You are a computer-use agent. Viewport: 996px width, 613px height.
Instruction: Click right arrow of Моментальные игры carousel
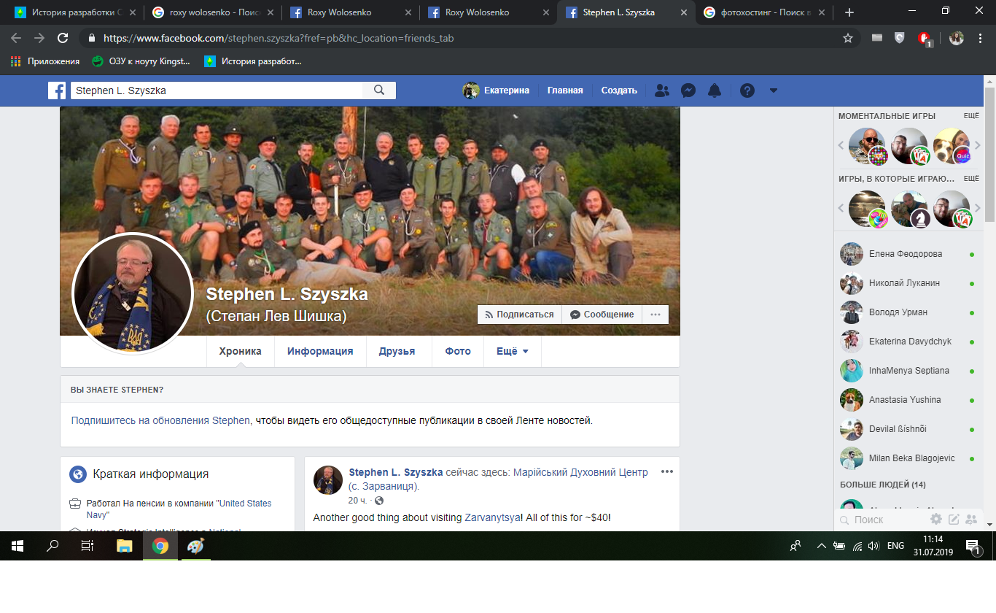(x=977, y=146)
